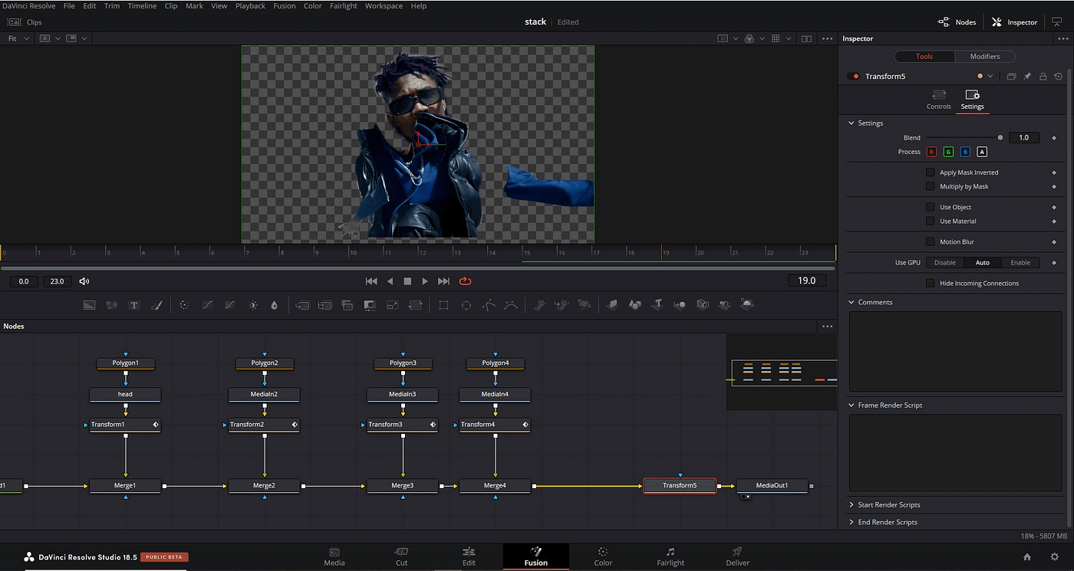The image size is (1074, 571).
Task: Click the Blur droplet tool icon
Action: coord(275,305)
